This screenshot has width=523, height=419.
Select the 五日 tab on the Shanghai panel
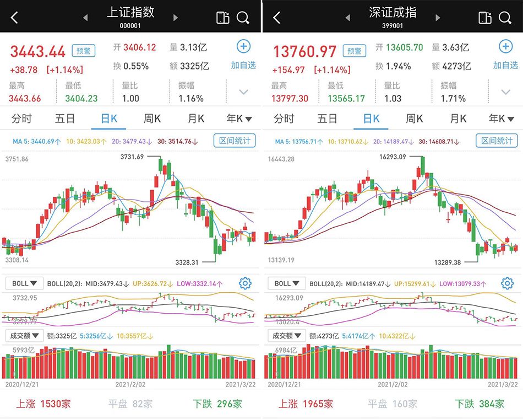point(65,119)
